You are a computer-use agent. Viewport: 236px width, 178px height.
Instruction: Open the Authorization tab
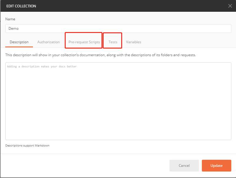tap(49, 42)
